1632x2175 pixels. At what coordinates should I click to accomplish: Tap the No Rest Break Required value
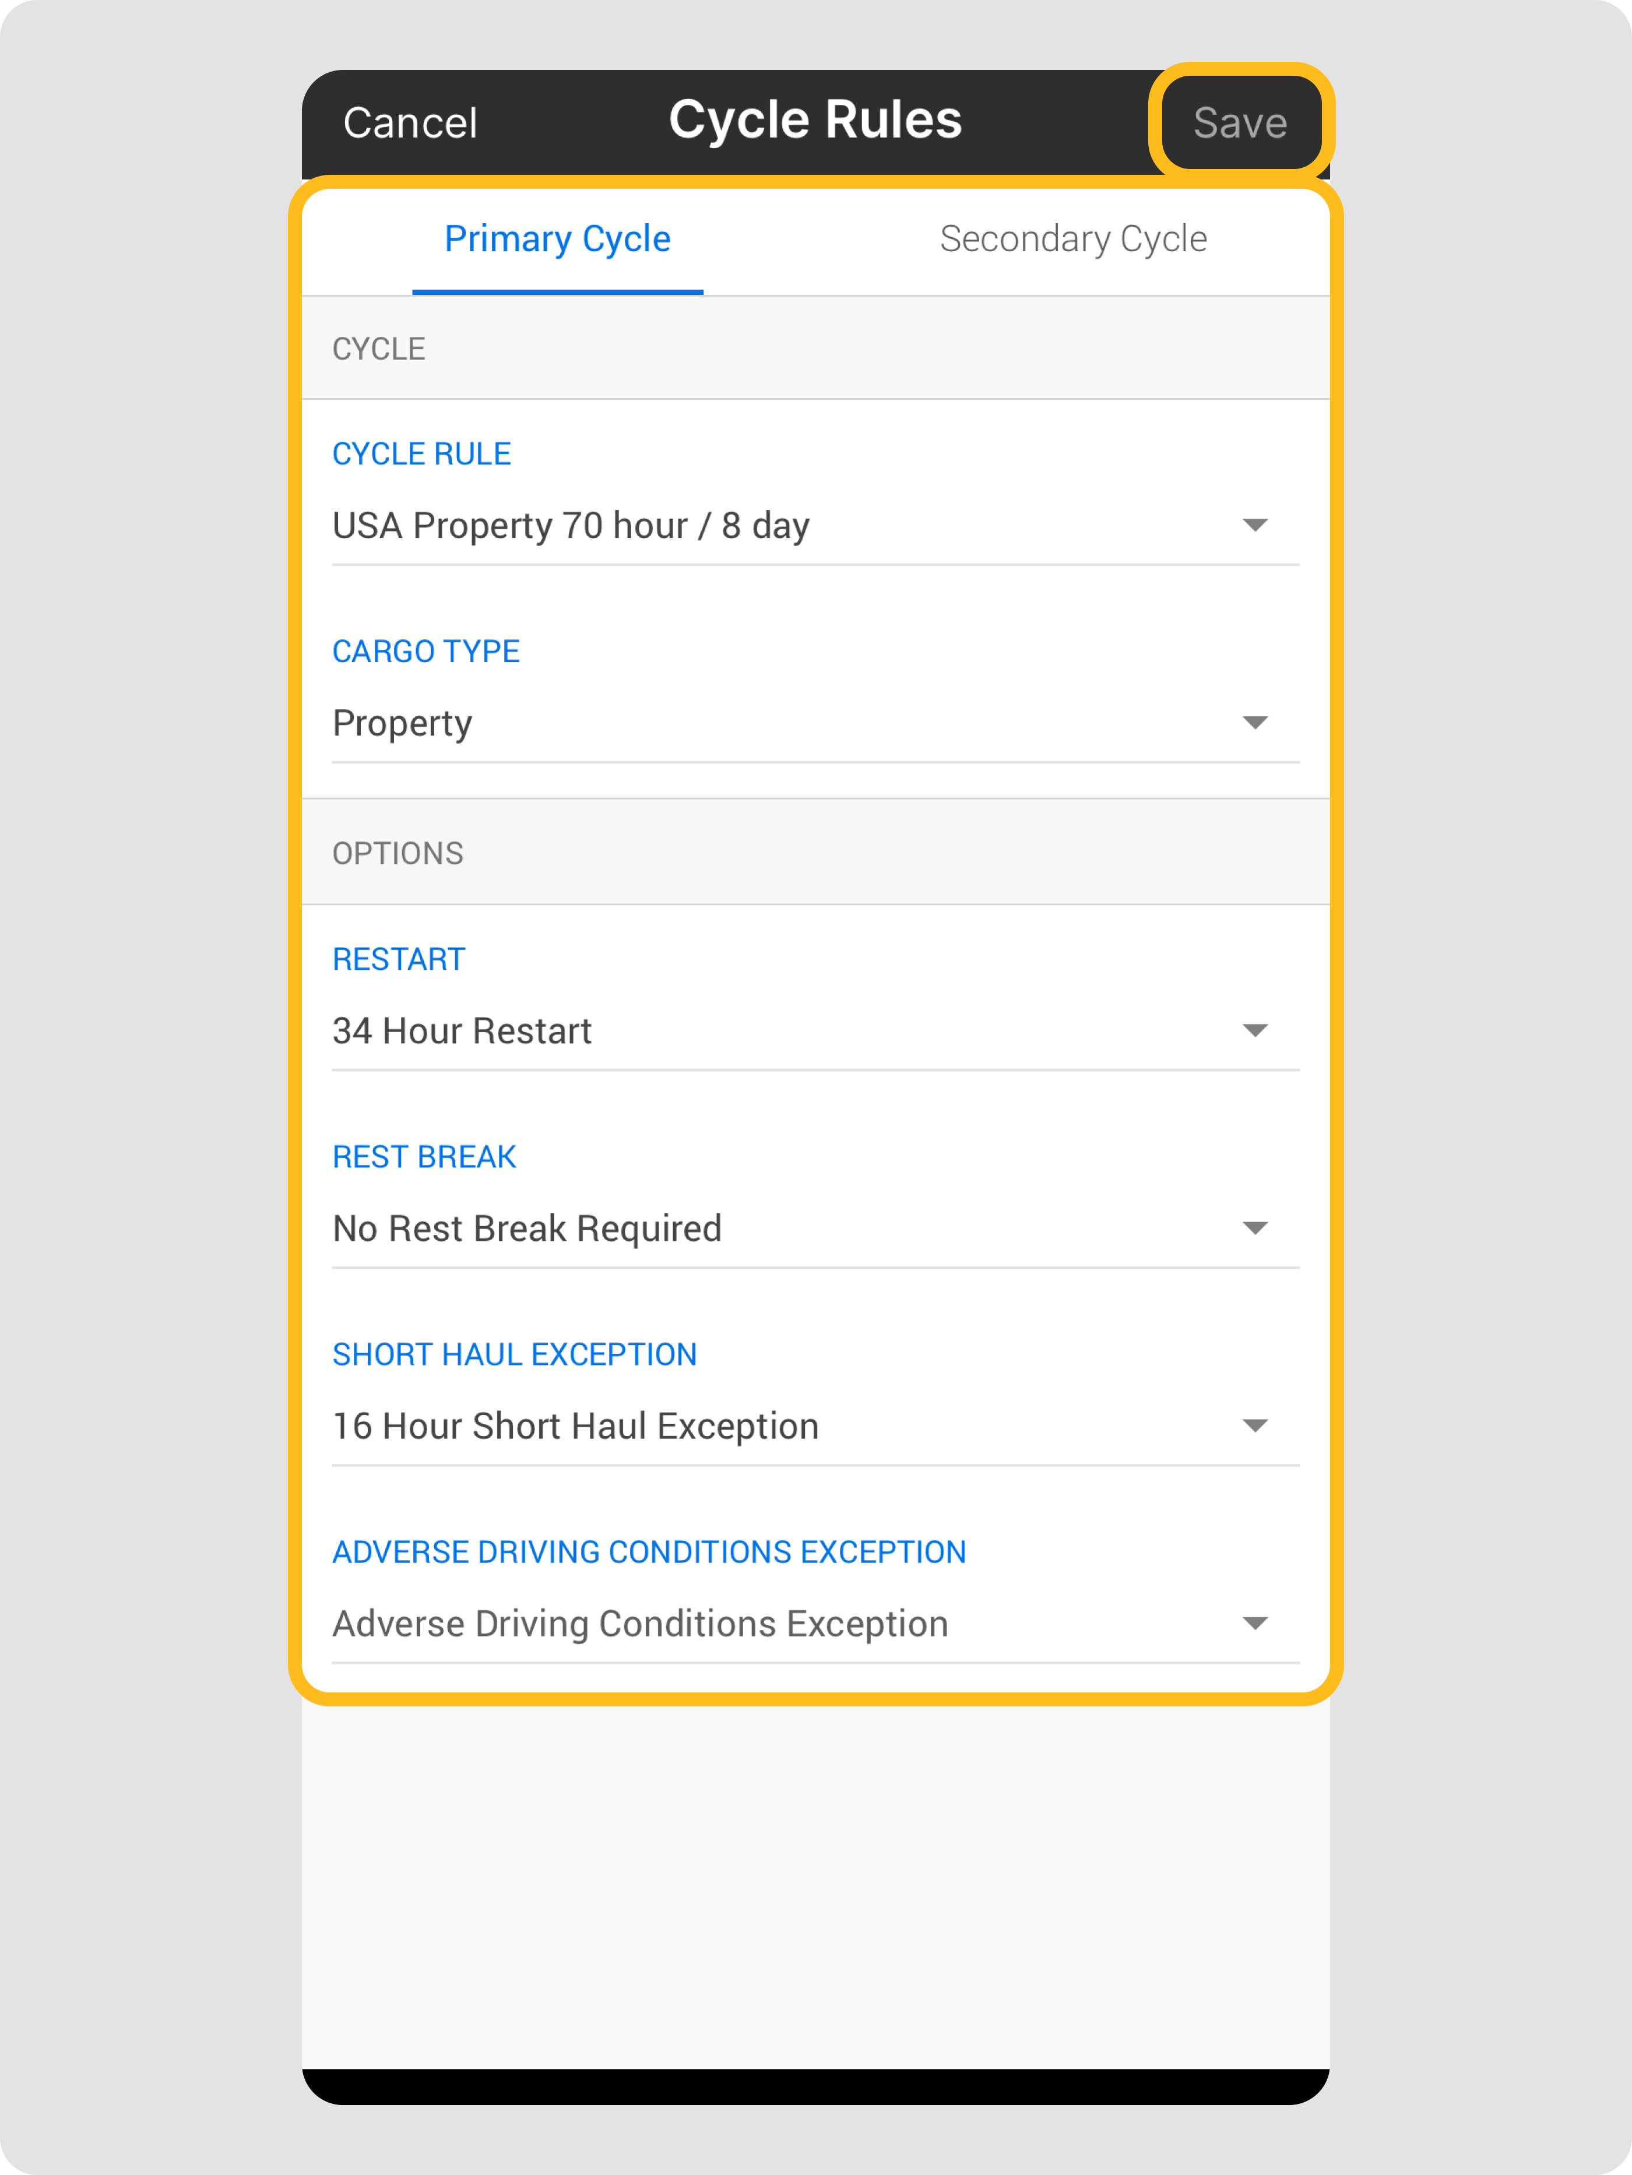527,1229
